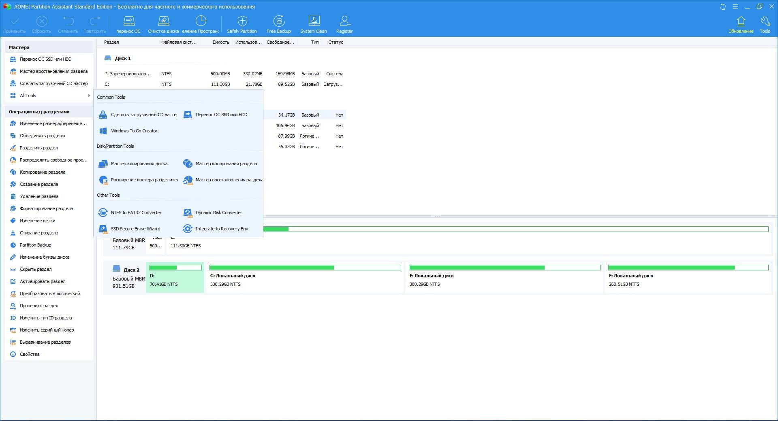Viewport: 778px width, 421px height.
Task: Choose Integrate to Recovery Env
Action: (x=222, y=229)
